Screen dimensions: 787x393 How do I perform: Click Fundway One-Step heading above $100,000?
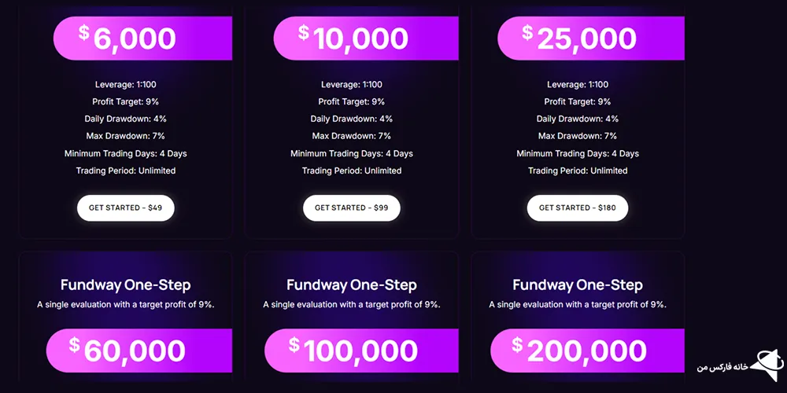click(352, 285)
